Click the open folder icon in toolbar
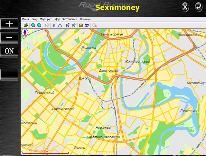206x156 pixels. click(25, 25)
